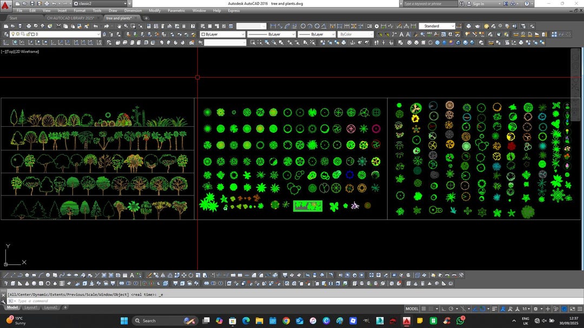
Task: Select the Circle tool in the draw toolbar
Action: tap(48, 275)
